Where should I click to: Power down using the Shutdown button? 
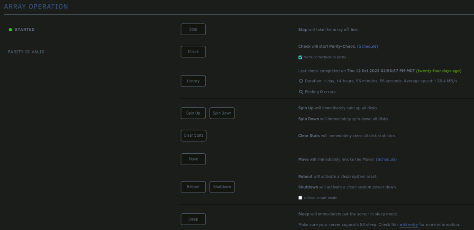[x=222, y=187]
